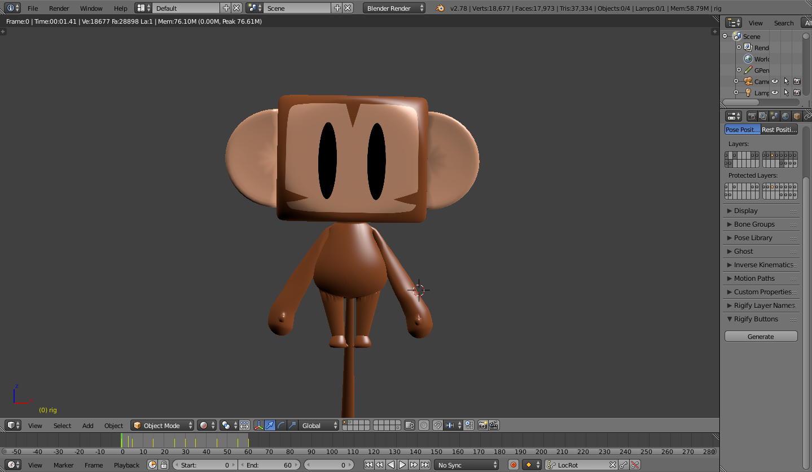The height and width of the screenshot is (472, 812).
Task: Select the 3D manipulator translate icon
Action: point(269,425)
